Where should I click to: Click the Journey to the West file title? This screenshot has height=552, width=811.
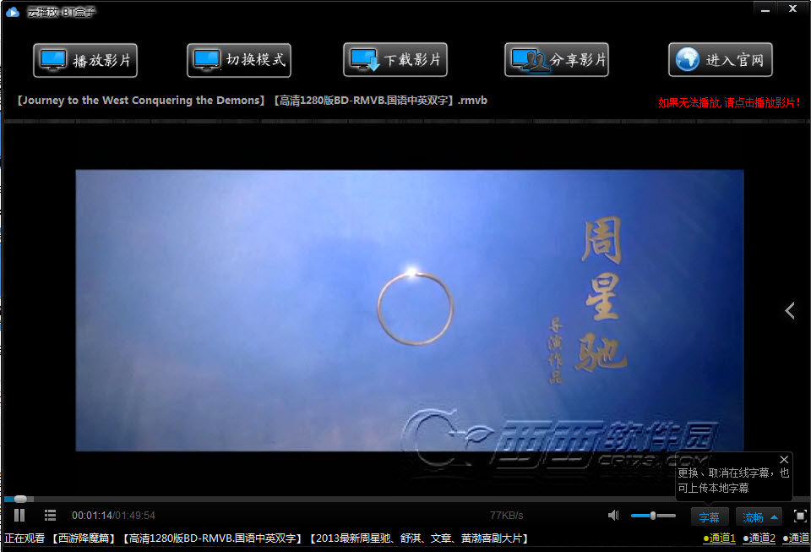point(252,101)
